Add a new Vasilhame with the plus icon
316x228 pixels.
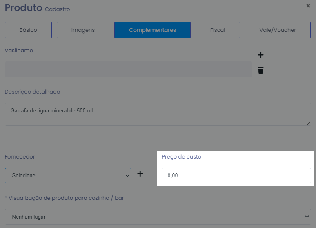click(260, 55)
